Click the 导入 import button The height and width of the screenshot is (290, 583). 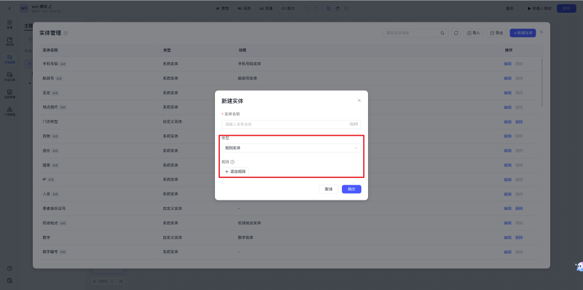(x=474, y=33)
